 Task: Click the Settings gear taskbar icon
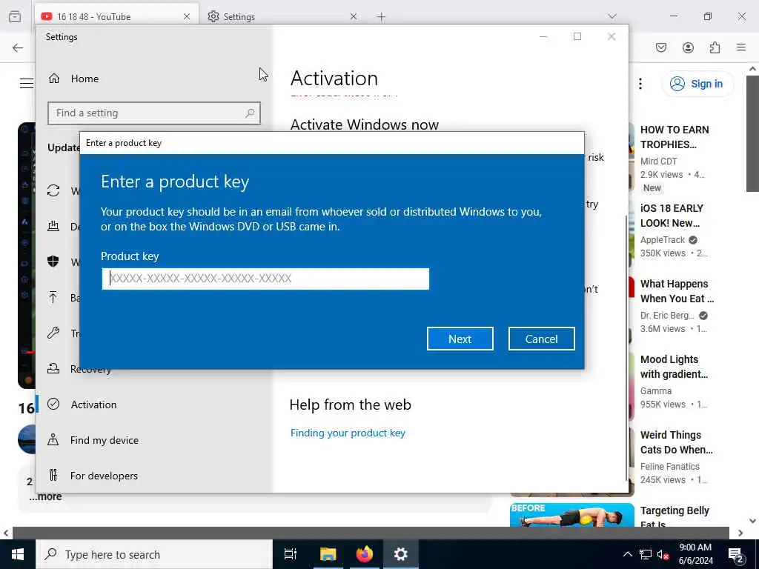click(401, 554)
